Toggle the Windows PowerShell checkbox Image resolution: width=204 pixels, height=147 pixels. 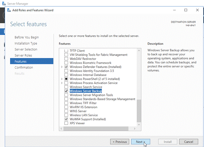pyautogui.click(x=66, y=79)
